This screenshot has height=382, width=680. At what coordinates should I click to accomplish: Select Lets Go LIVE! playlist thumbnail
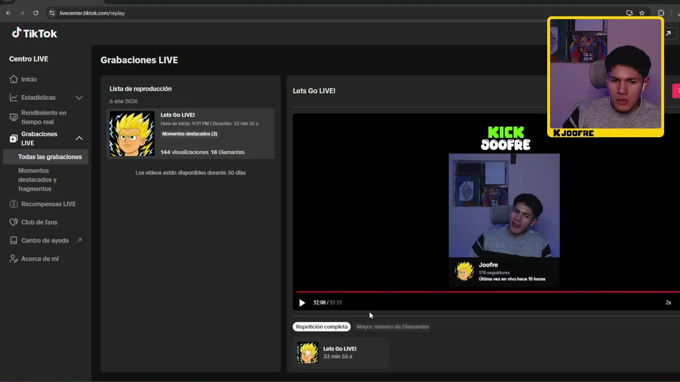(132, 134)
